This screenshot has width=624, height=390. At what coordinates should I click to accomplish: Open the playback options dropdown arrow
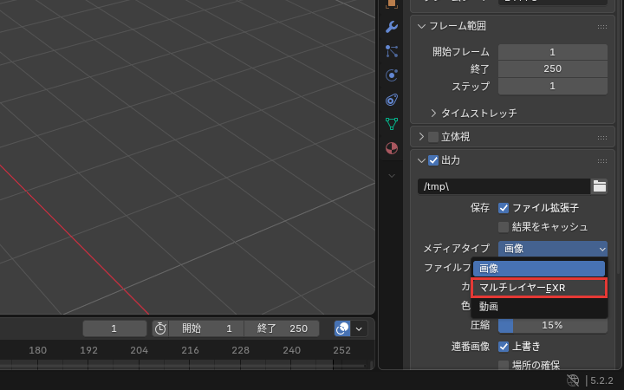pyautogui.click(x=359, y=328)
